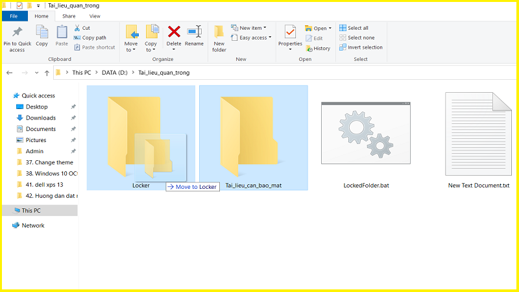
Task: Switch to the Home ribbon tab
Action: click(x=42, y=16)
